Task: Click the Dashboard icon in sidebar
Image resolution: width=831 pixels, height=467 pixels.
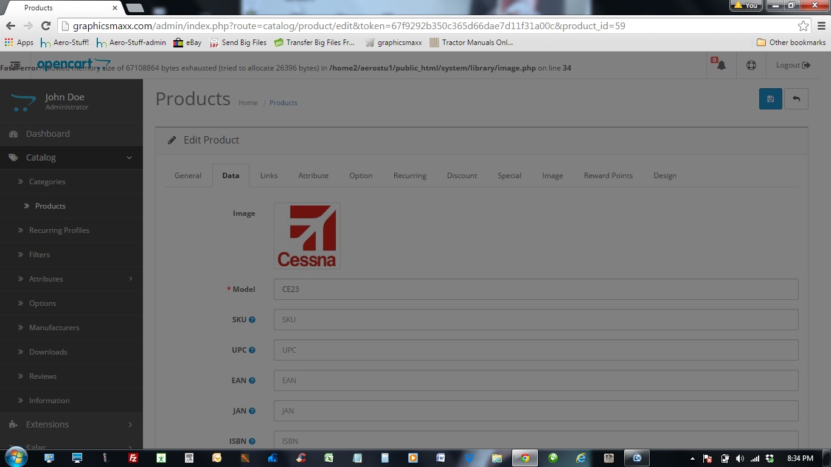Action: point(13,134)
